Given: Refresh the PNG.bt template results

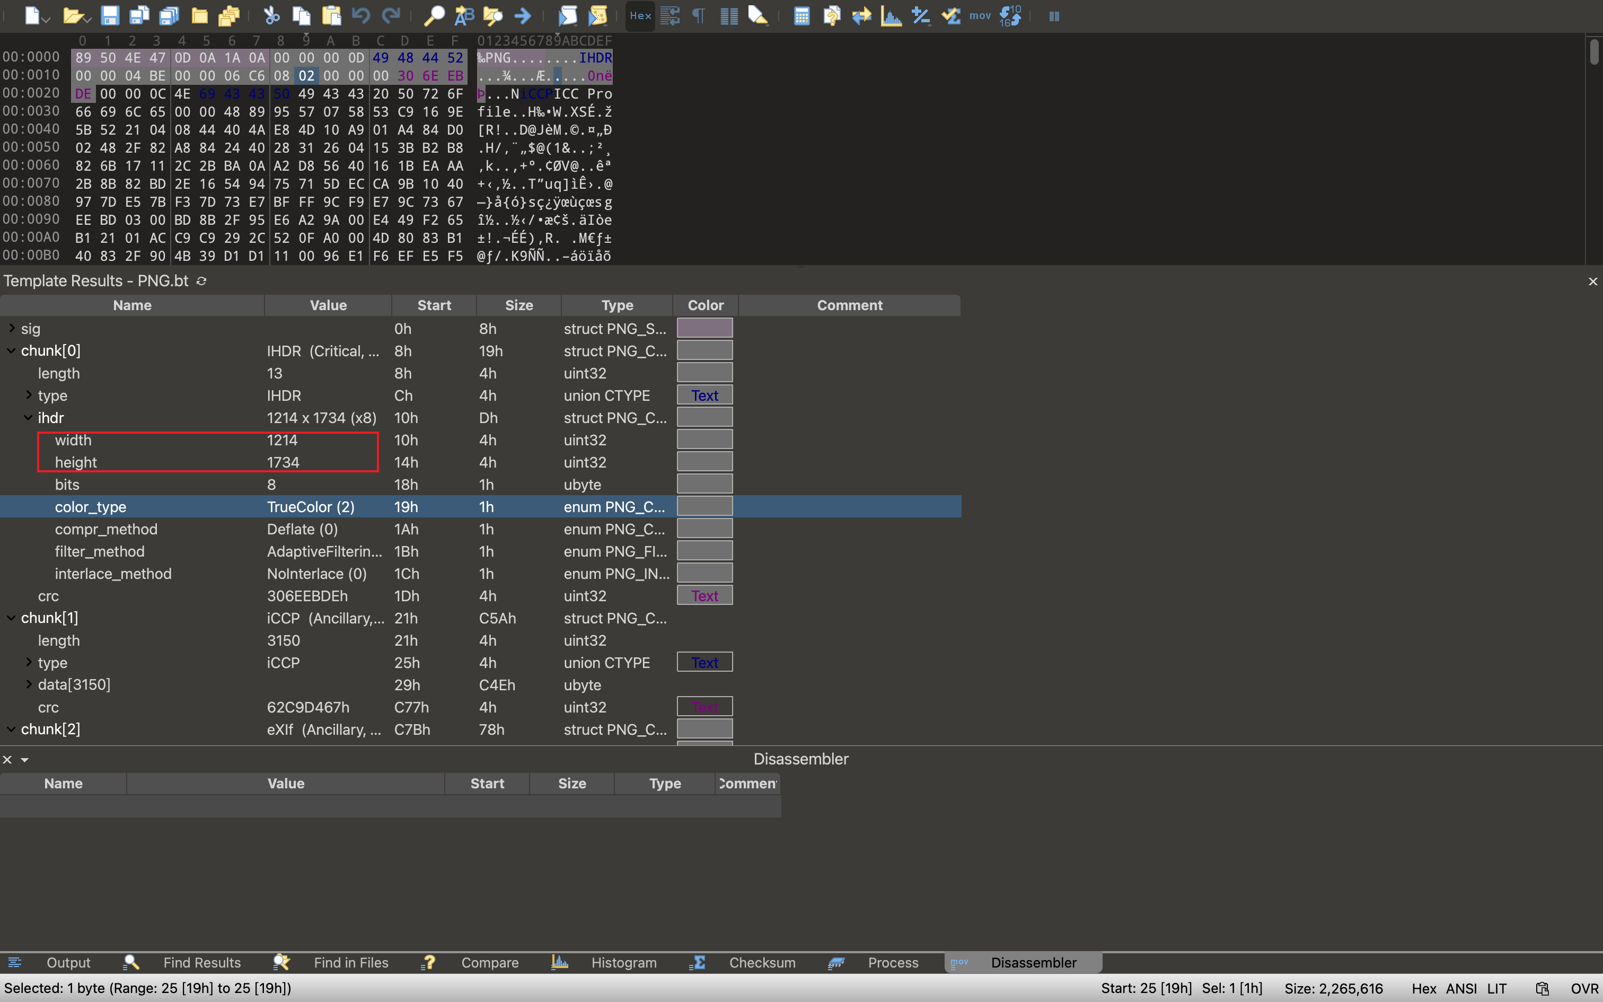Looking at the screenshot, I should [202, 281].
